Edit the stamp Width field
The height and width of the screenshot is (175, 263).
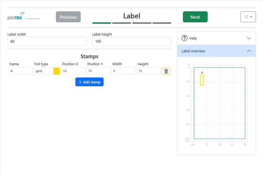click(123, 71)
